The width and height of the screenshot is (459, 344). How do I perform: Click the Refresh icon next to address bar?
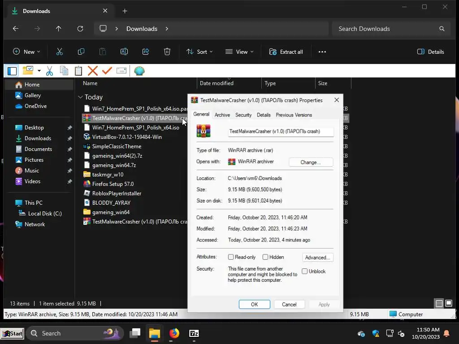coord(80,29)
